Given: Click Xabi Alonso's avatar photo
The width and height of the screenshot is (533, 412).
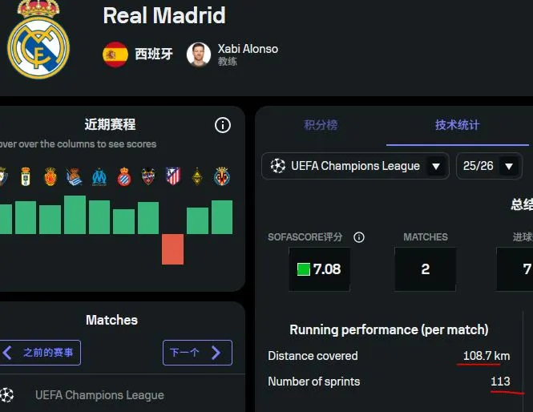Looking at the screenshot, I should pyautogui.click(x=198, y=55).
